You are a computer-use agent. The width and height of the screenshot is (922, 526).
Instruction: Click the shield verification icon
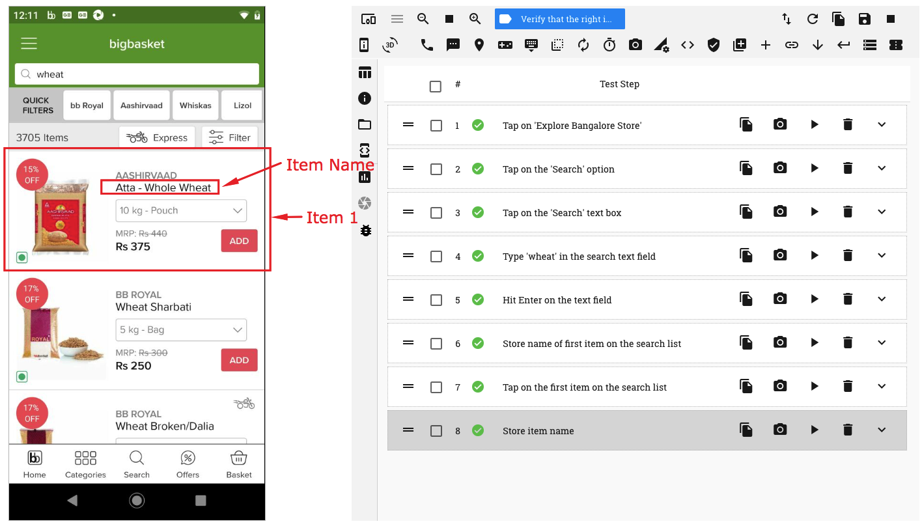point(714,45)
